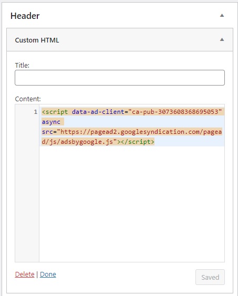Collapse the Header widget area arrow
Screen dimensions: 238x296
click(222, 15)
